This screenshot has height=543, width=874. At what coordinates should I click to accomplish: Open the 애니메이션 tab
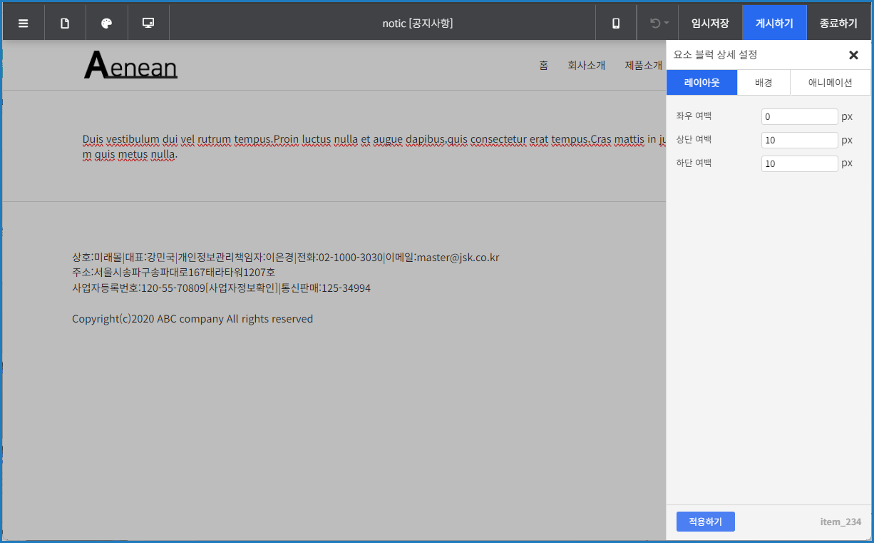830,82
